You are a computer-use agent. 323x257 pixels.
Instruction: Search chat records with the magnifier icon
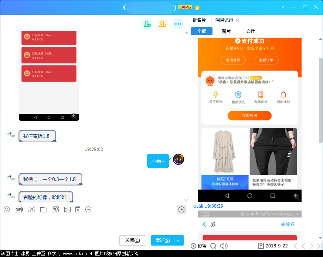coord(214,246)
